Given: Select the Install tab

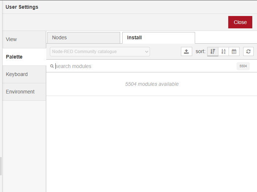Looking at the screenshot, I should pyautogui.click(x=158, y=37).
